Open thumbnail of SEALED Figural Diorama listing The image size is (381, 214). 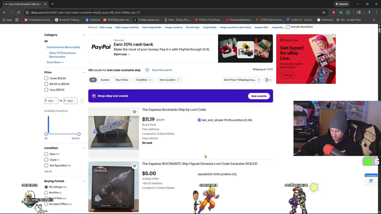[113, 187]
